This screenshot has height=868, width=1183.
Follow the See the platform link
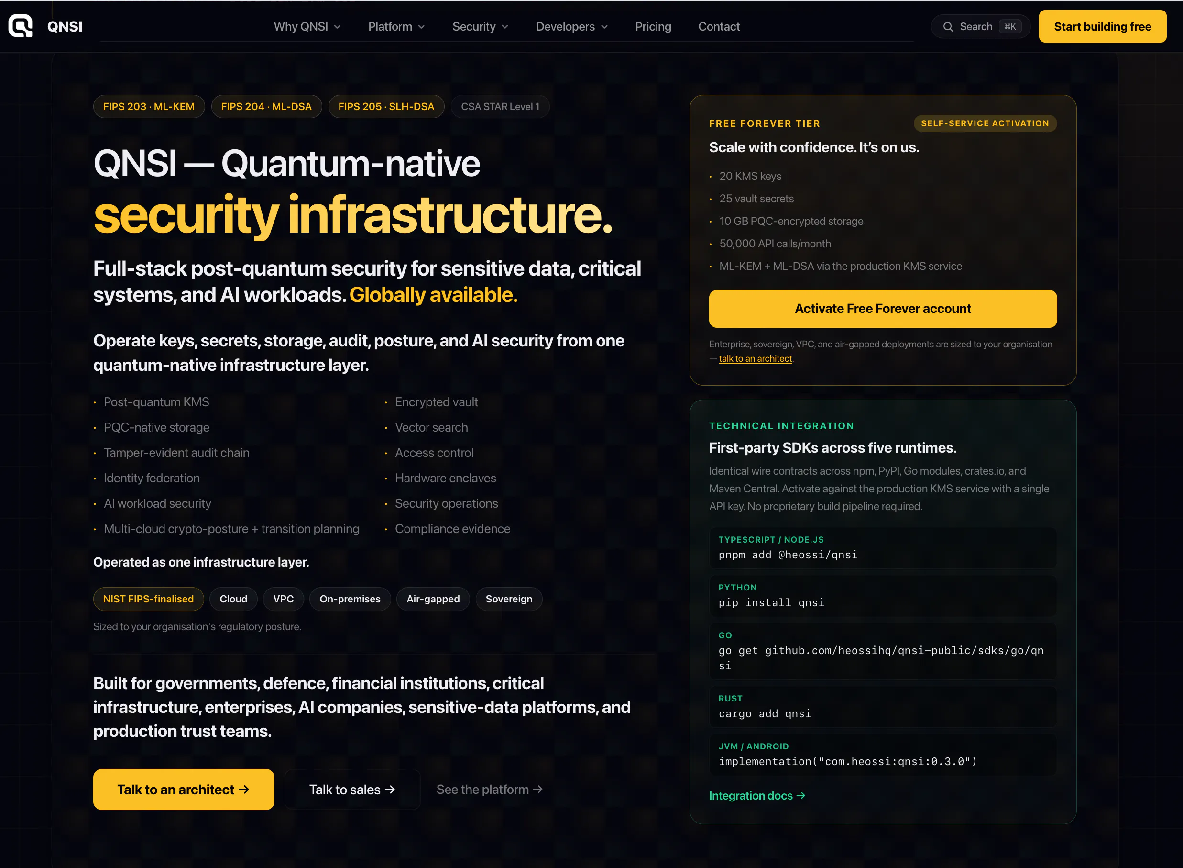(x=489, y=789)
